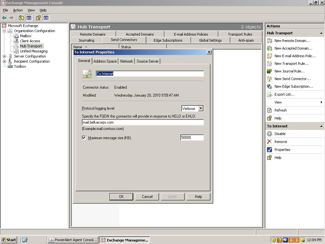Toggle the Action pane toolbar icon
Screen dimensions: 325x244
(46, 18)
